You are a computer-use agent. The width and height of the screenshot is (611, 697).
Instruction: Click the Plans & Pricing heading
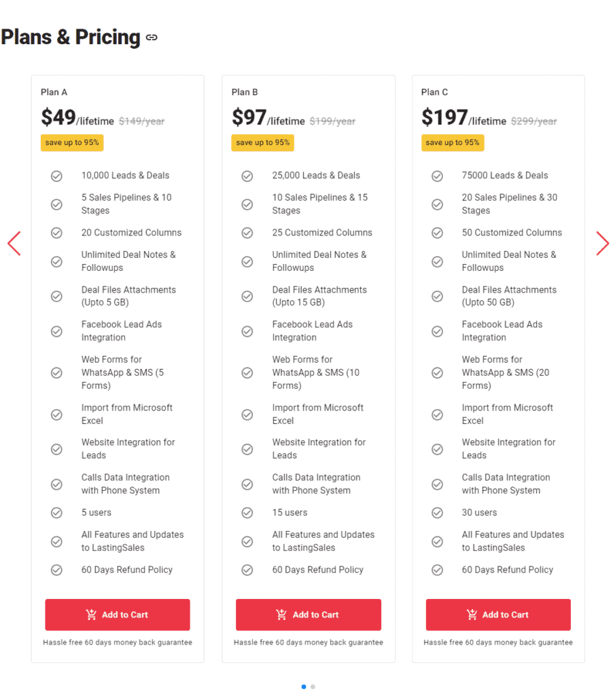click(x=71, y=37)
